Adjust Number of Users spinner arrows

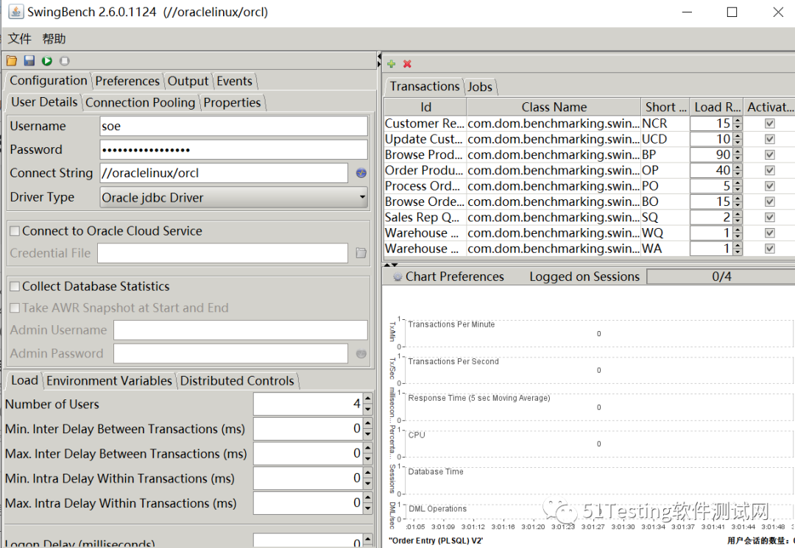tap(368, 404)
